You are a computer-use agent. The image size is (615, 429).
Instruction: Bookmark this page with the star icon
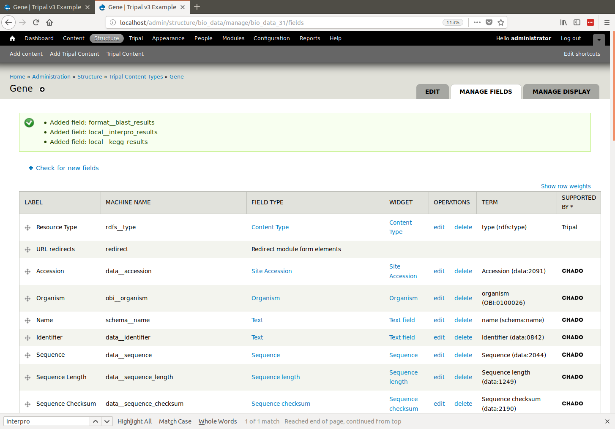coord(501,22)
